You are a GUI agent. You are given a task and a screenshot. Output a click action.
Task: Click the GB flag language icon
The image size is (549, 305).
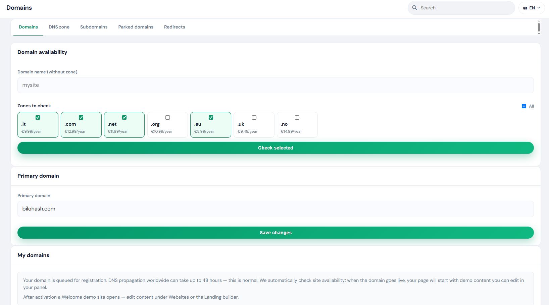pos(525,8)
